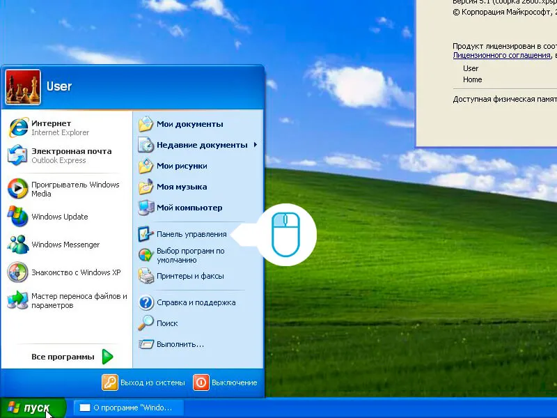Launch the Windows Messenger icon
Screen dimensions: 557x418
18,245
